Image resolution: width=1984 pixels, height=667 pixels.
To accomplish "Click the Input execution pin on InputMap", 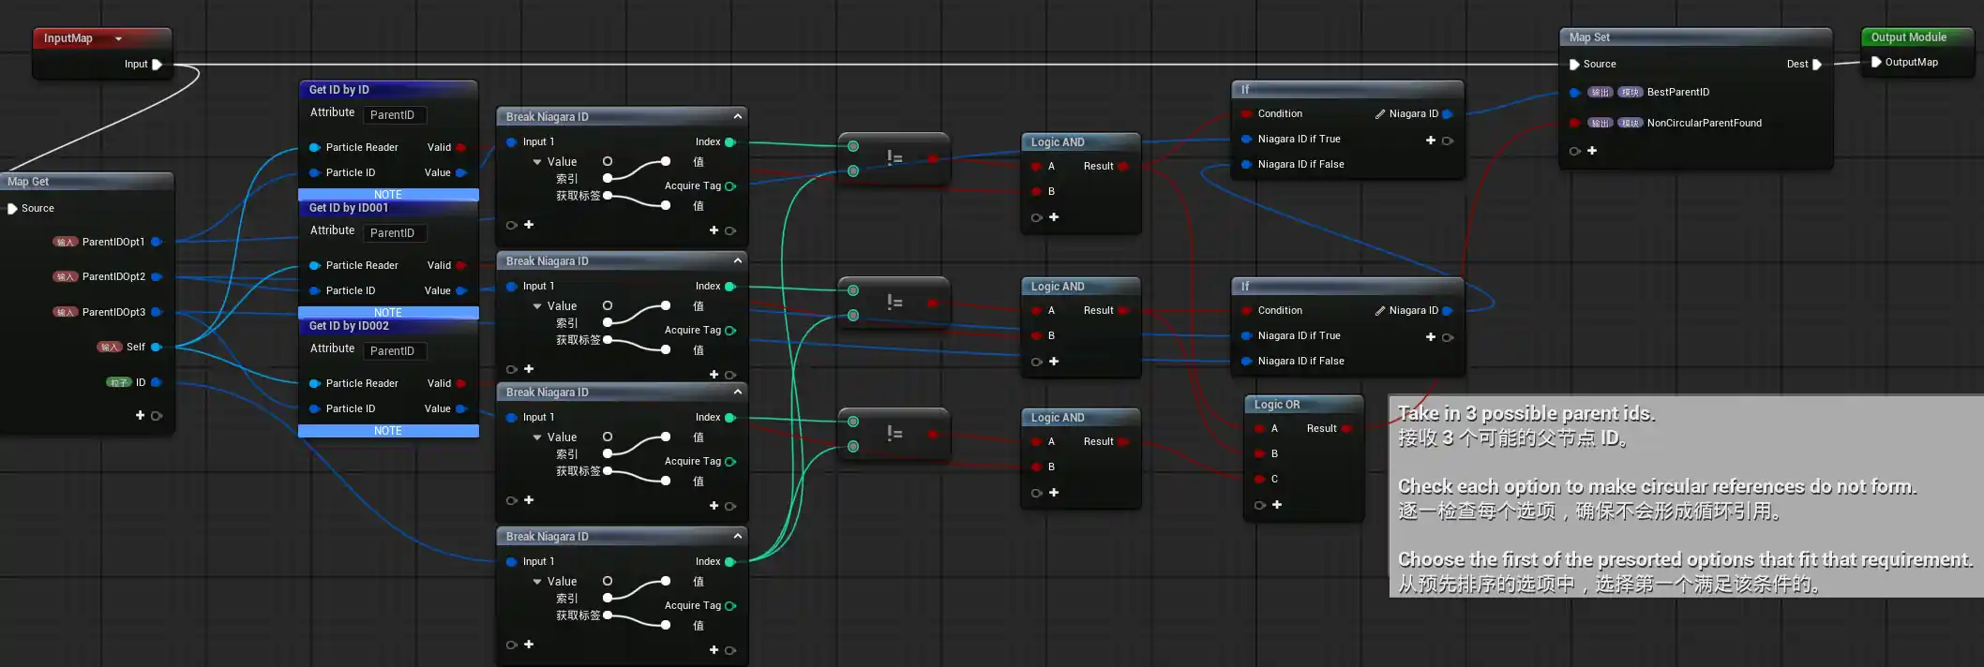I will (157, 65).
